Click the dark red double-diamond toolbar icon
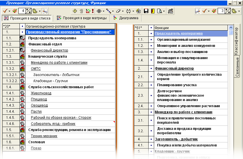This screenshot has height=159, width=243. point(93,11)
